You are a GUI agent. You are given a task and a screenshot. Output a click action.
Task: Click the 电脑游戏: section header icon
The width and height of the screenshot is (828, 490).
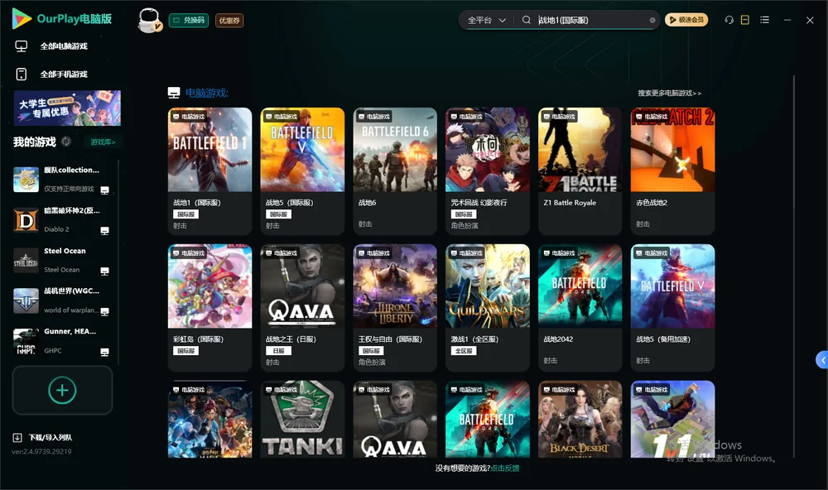coord(174,93)
